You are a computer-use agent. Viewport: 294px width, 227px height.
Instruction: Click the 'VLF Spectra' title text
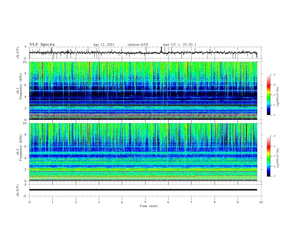pyautogui.click(x=42, y=45)
